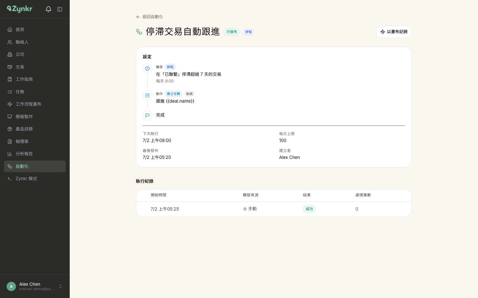Screen dimensions: 478x298
Task: Click the 報價單 document icon
Action: click(x=10, y=141)
